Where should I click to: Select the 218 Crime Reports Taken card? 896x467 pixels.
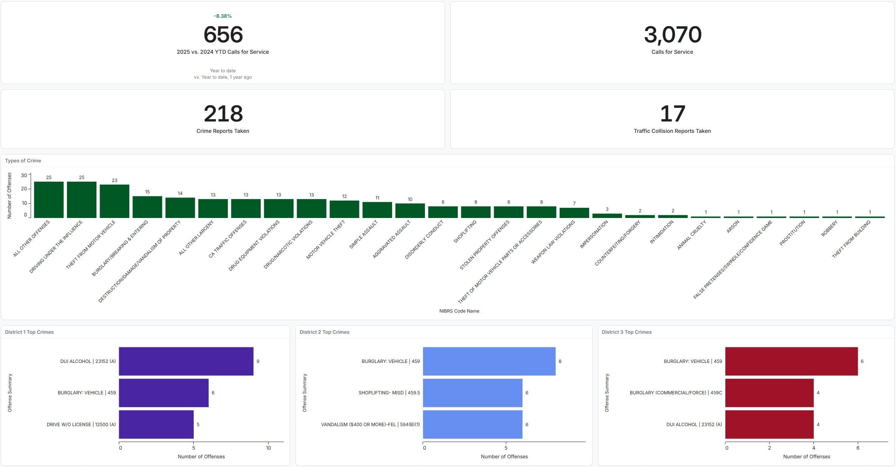pos(223,114)
